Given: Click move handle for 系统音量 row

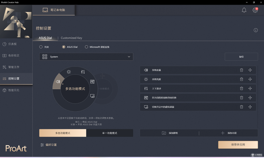Looking at the screenshot, I should pyautogui.click(x=250, y=70).
